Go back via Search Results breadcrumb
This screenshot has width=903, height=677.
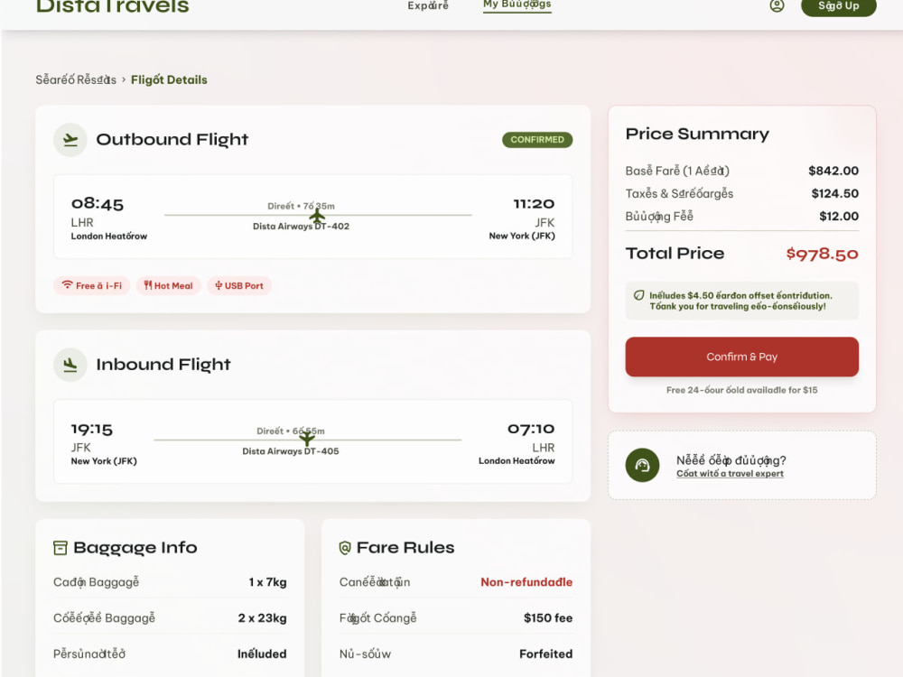point(76,80)
